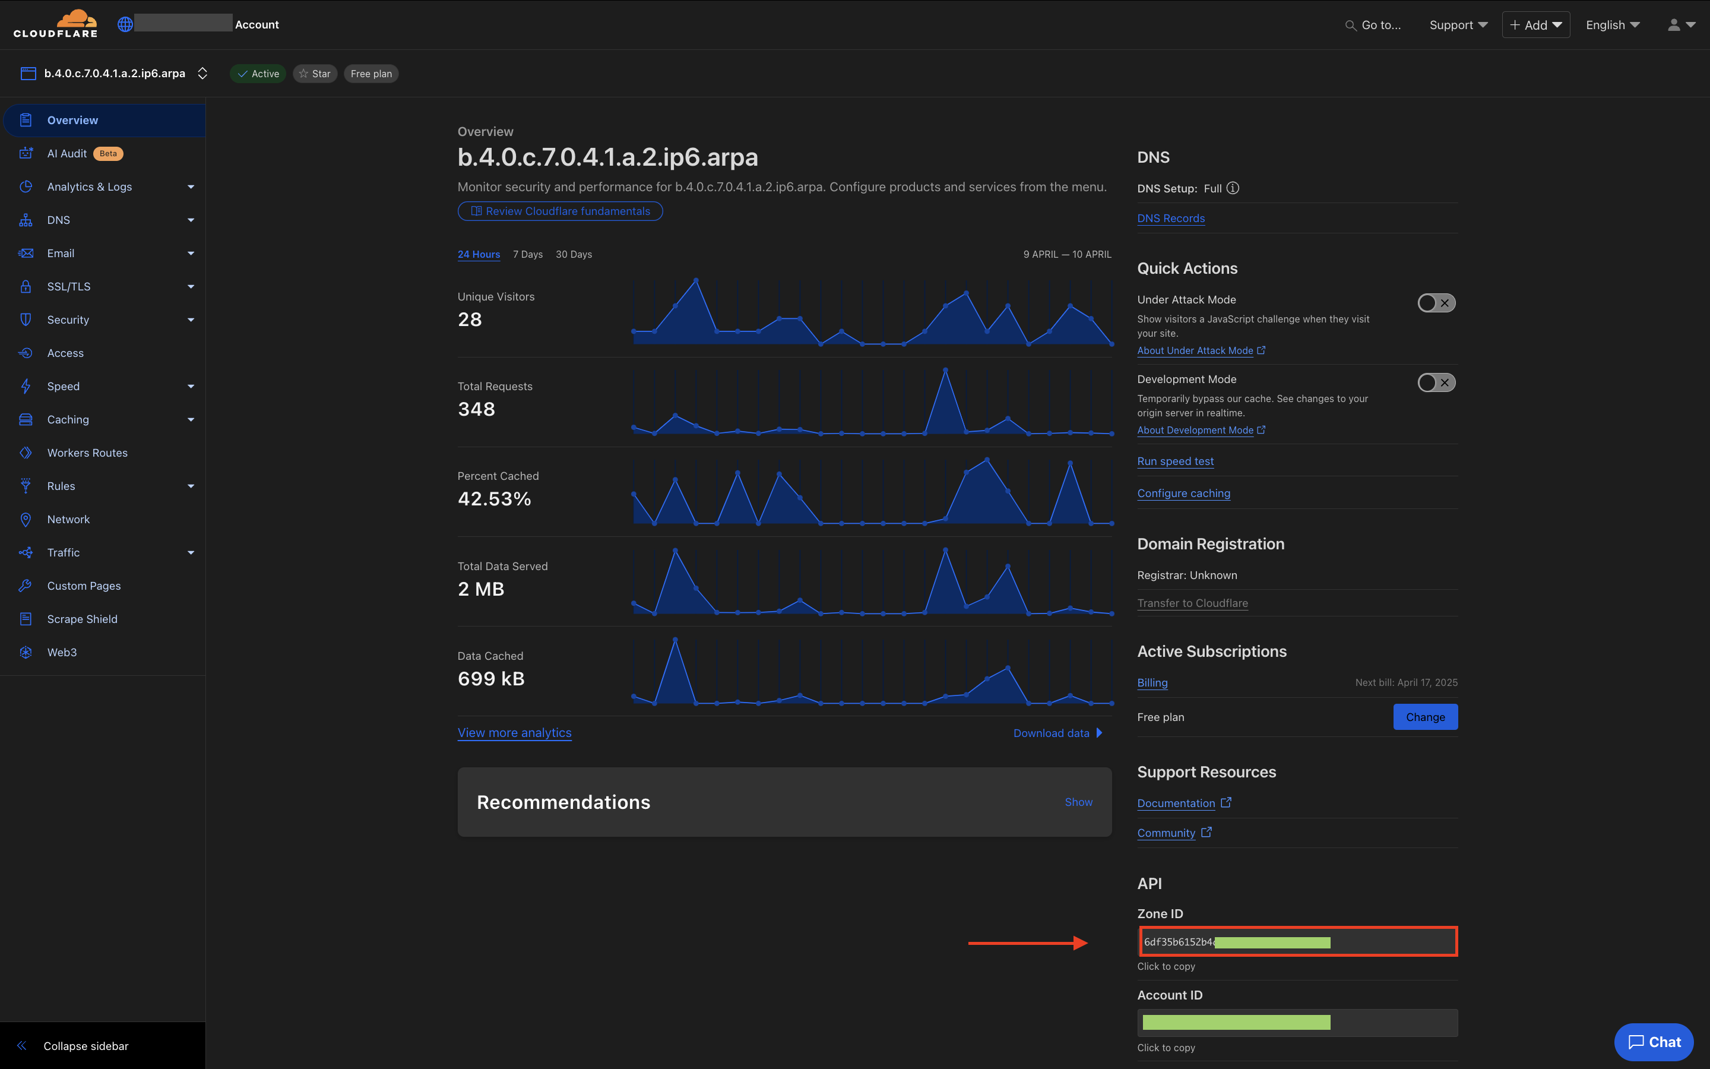1710x1069 pixels.
Task: Toggle Development Mode switch
Action: 1436,382
